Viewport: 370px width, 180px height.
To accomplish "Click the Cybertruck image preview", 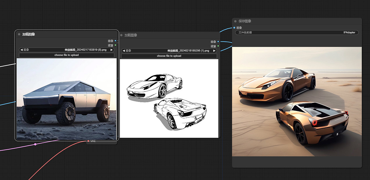I will pyautogui.click(x=66, y=99).
